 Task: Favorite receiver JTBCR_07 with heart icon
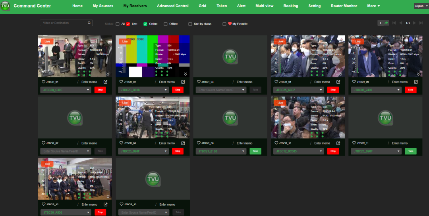[44, 143]
